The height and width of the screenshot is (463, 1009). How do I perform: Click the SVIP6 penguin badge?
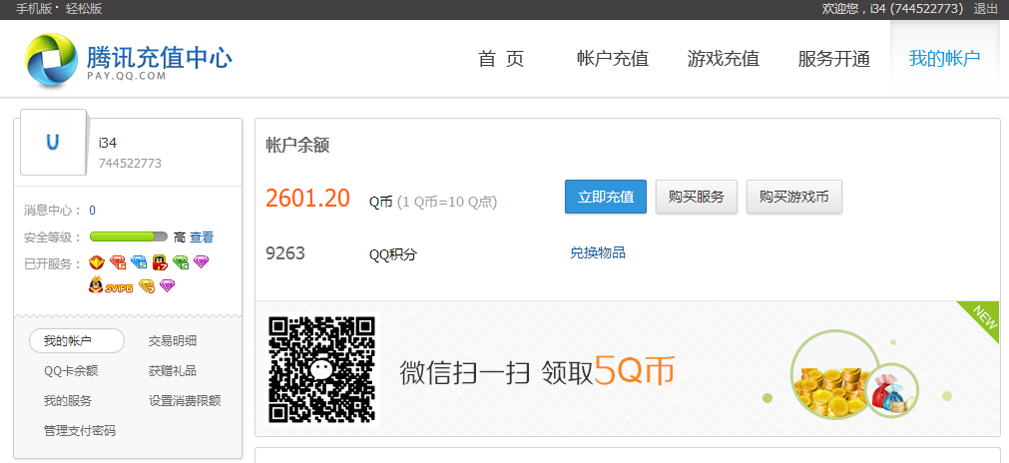pyautogui.click(x=111, y=285)
